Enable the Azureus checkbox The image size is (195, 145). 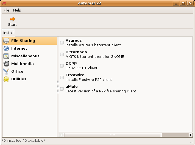point(62,43)
